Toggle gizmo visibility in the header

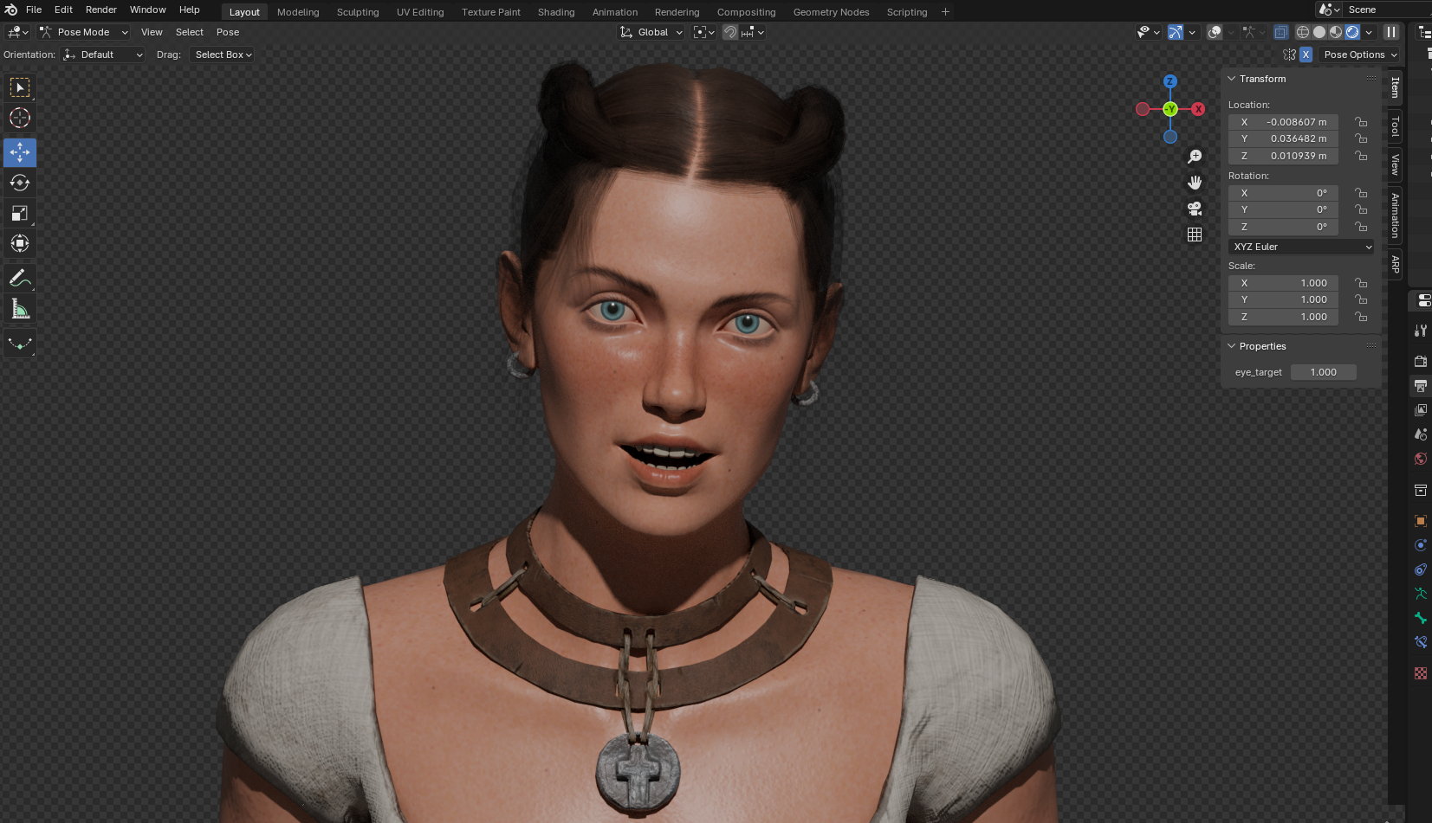1176,32
